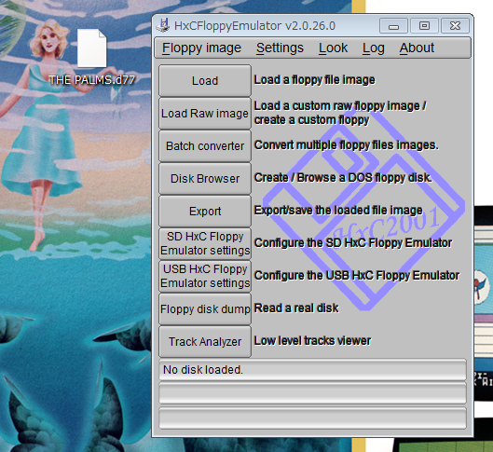The image size is (493, 452).
Task: Open USB HxC Floppy Emulator settings
Action: pos(205,276)
